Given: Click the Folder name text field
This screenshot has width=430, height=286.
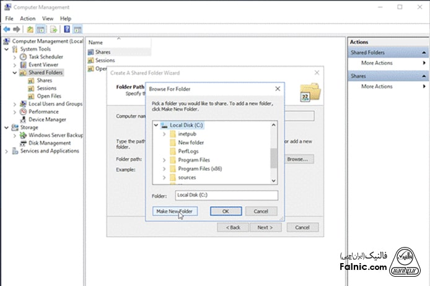Looking at the screenshot, I should 226,196.
